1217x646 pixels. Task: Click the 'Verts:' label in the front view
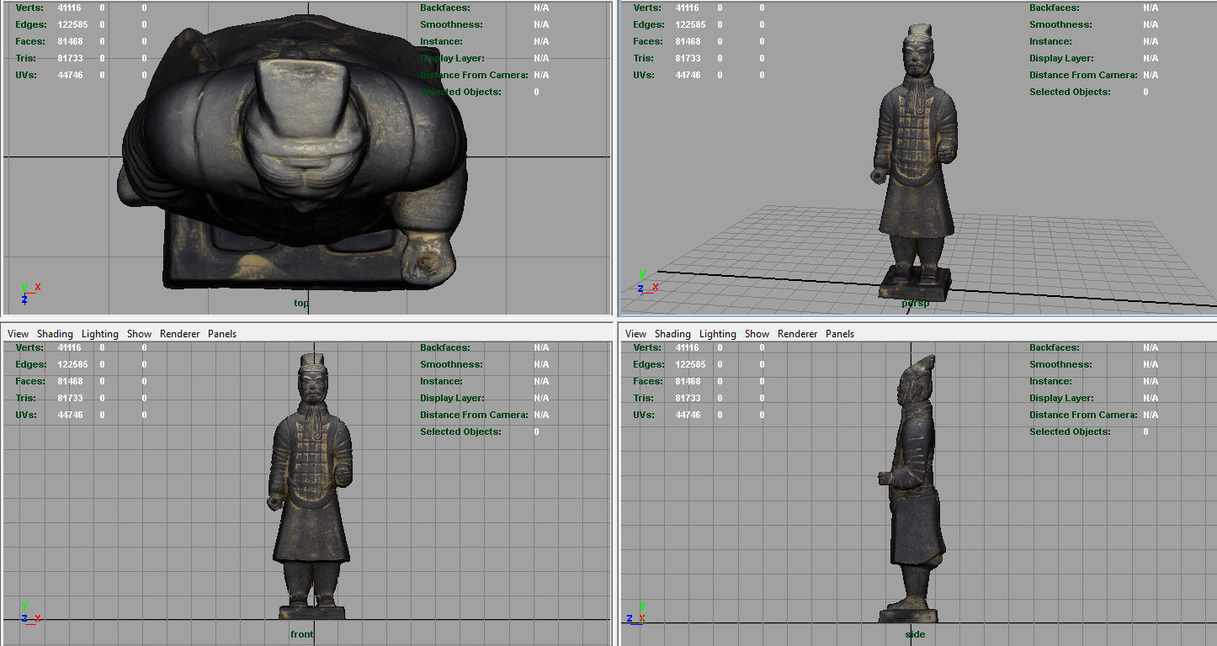pyautogui.click(x=29, y=347)
